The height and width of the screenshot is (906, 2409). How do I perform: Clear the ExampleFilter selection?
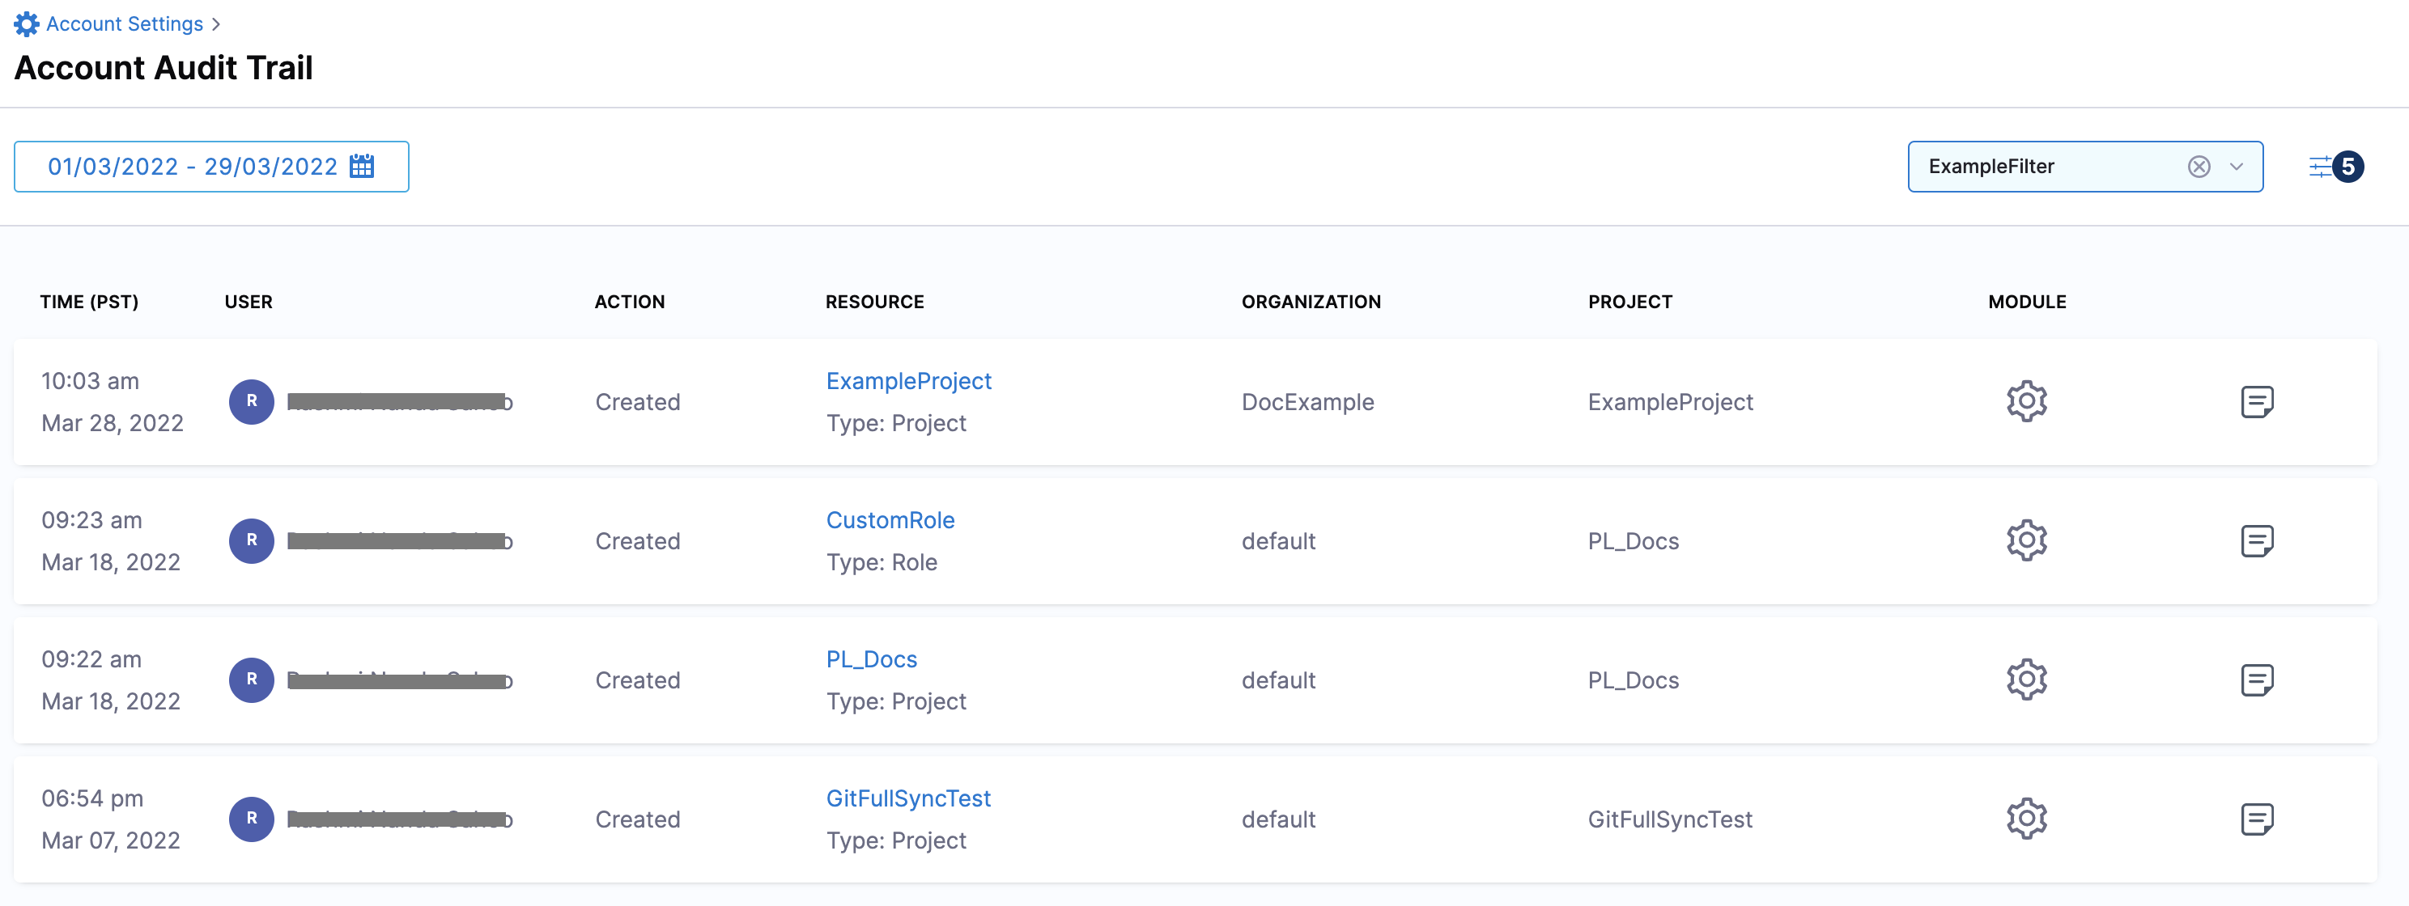(2199, 167)
